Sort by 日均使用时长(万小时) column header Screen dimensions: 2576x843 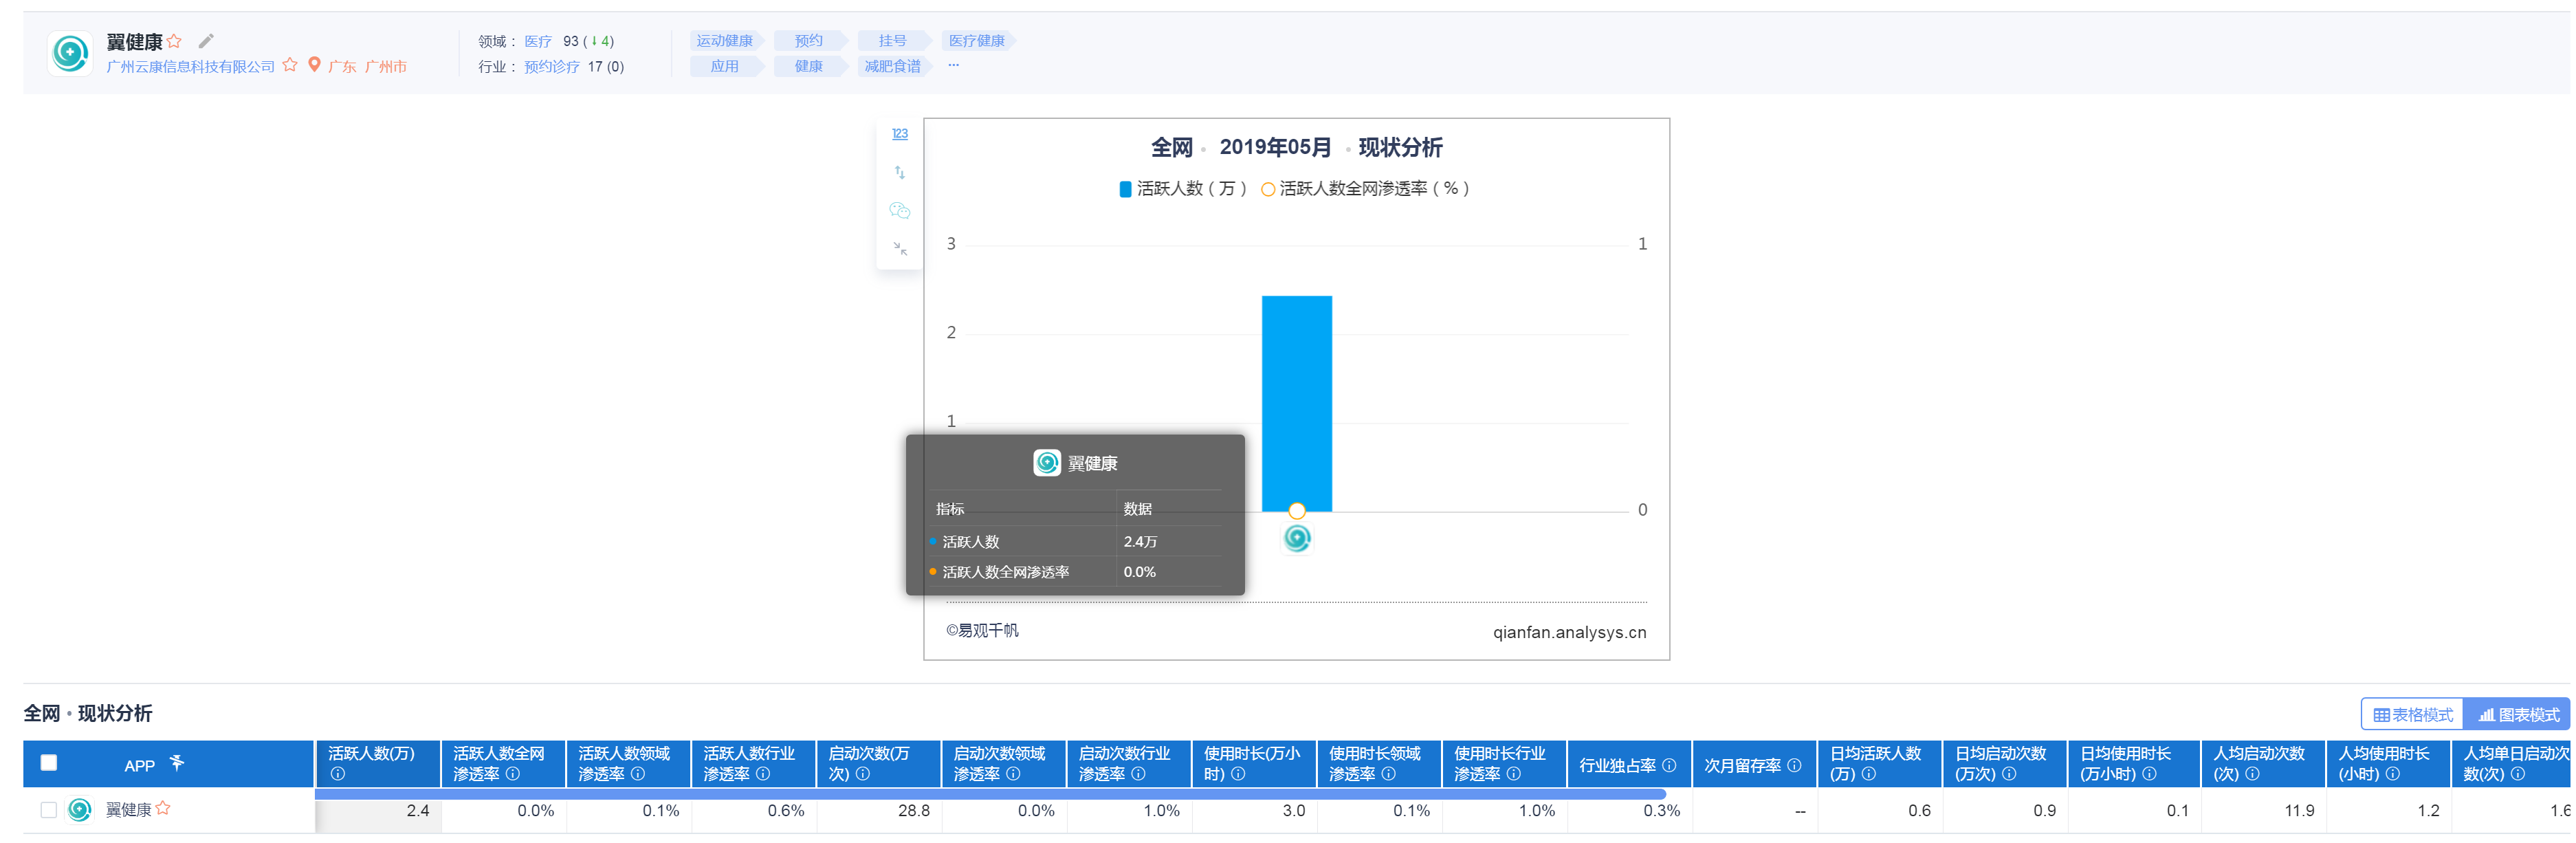[x=2134, y=763]
